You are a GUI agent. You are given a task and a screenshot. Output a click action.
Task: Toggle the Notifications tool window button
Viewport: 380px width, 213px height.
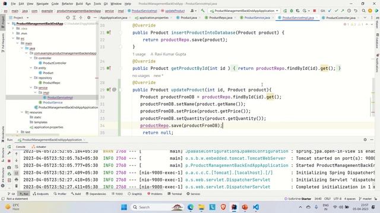coord(377,63)
